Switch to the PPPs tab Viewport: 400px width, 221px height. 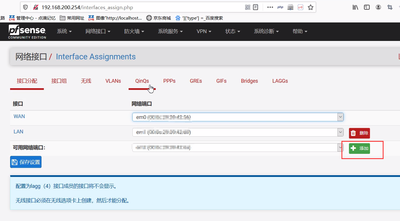coord(170,81)
